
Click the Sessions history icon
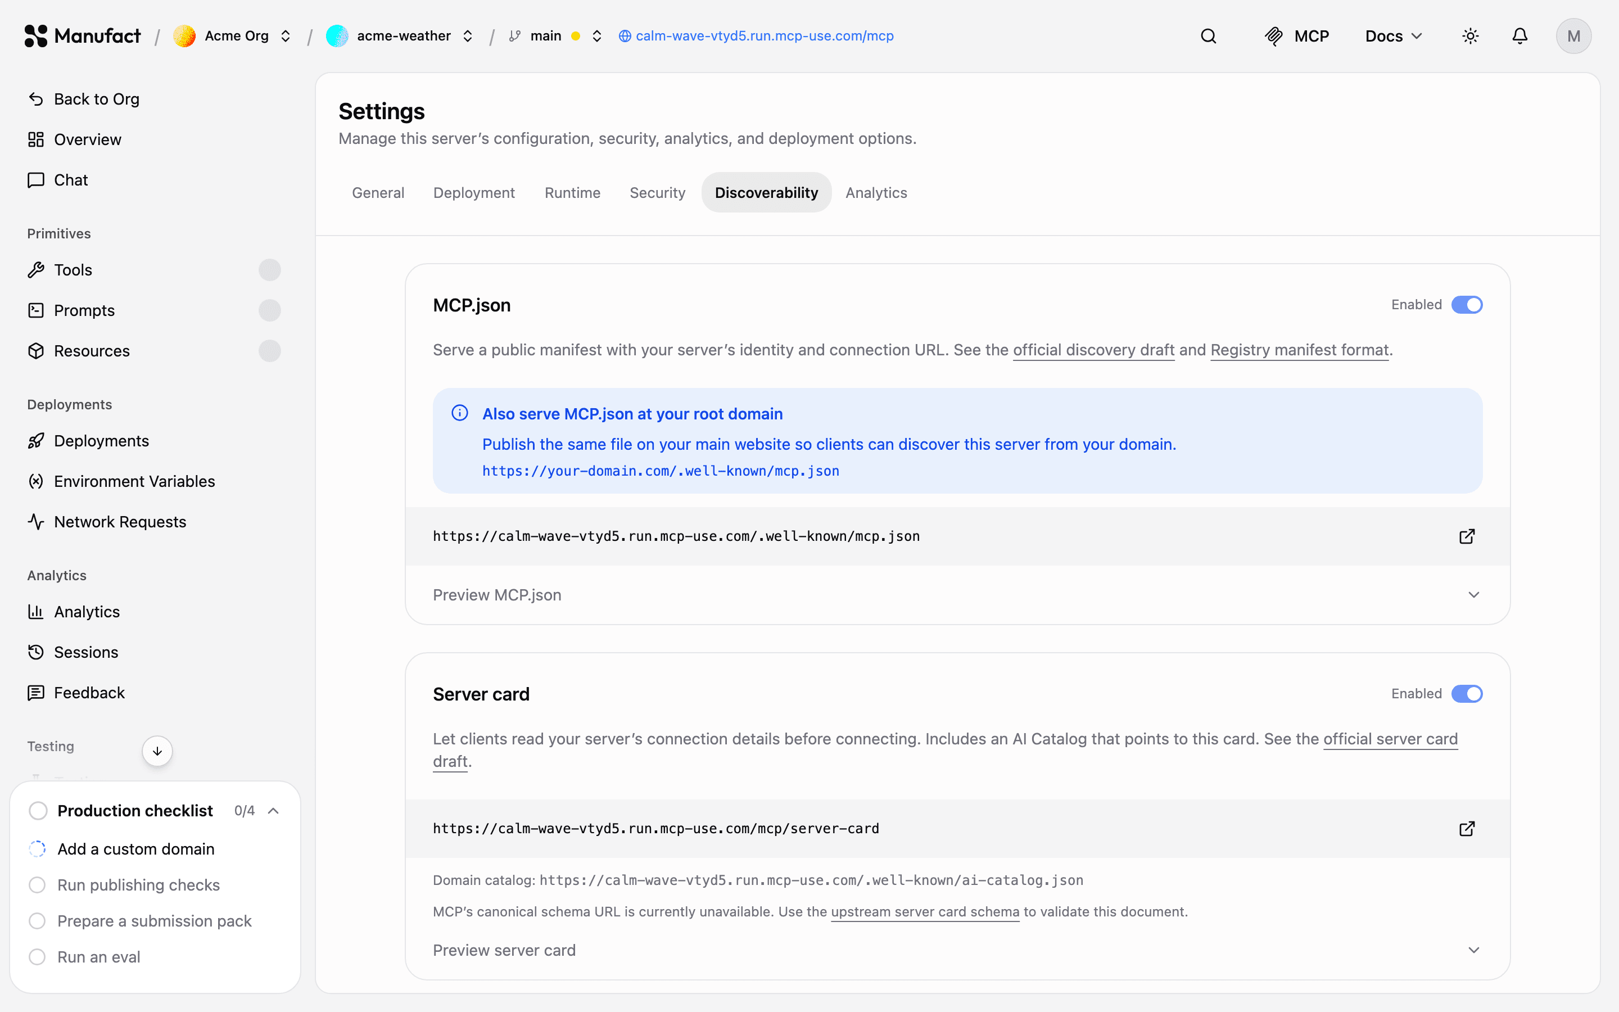pyautogui.click(x=36, y=652)
